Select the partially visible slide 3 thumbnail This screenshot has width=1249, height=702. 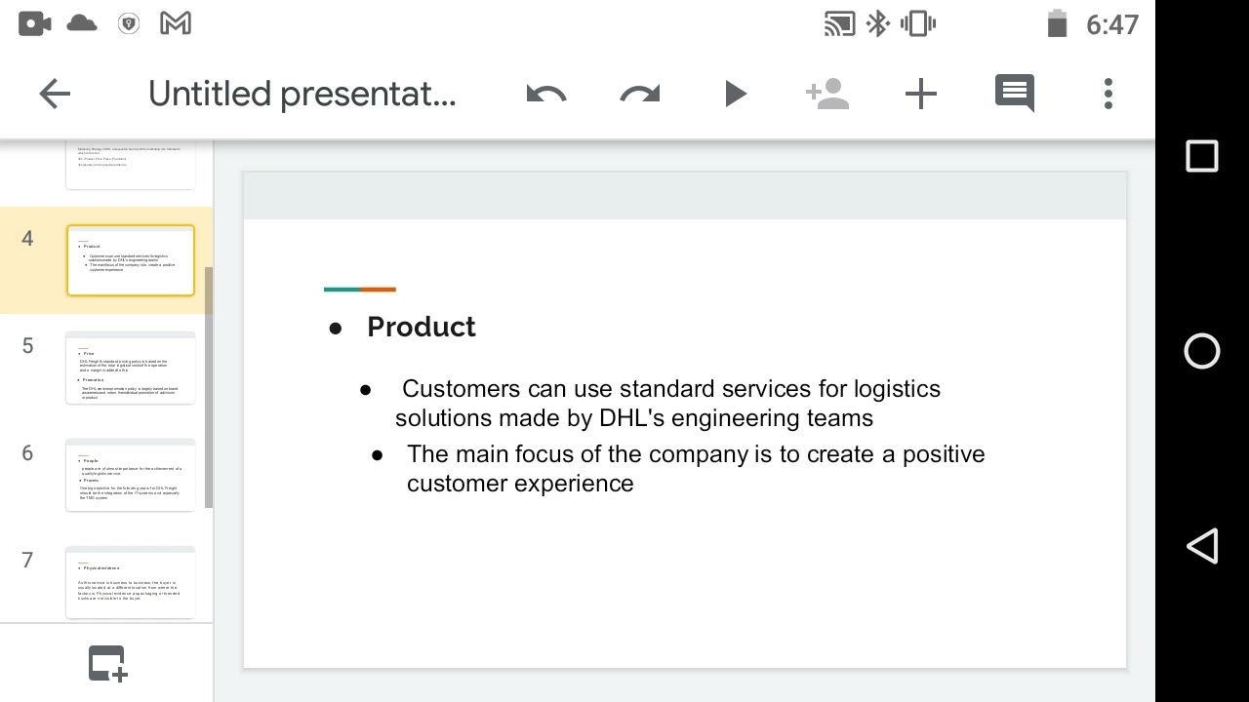pyautogui.click(x=131, y=164)
